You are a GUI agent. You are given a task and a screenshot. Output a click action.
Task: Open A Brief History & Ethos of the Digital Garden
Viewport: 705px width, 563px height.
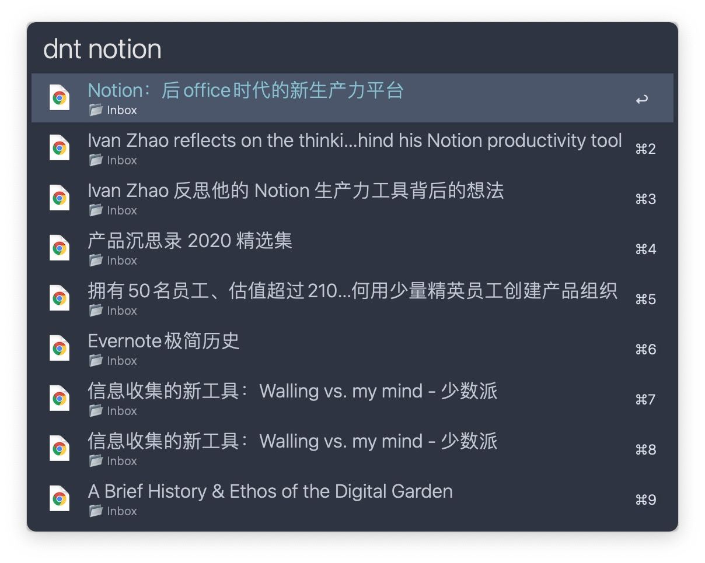(352, 499)
